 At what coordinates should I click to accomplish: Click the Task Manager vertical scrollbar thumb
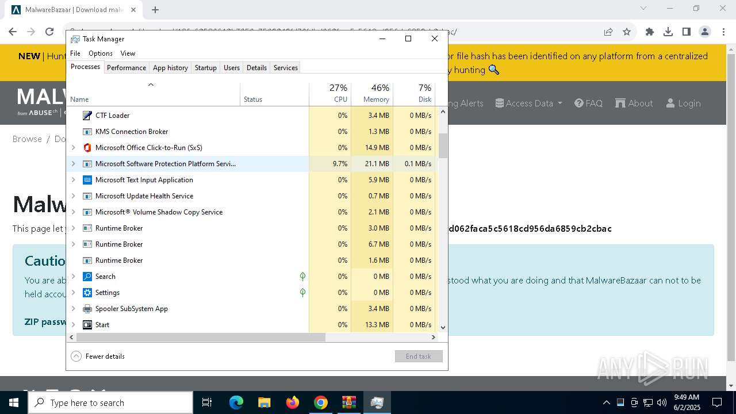443,145
